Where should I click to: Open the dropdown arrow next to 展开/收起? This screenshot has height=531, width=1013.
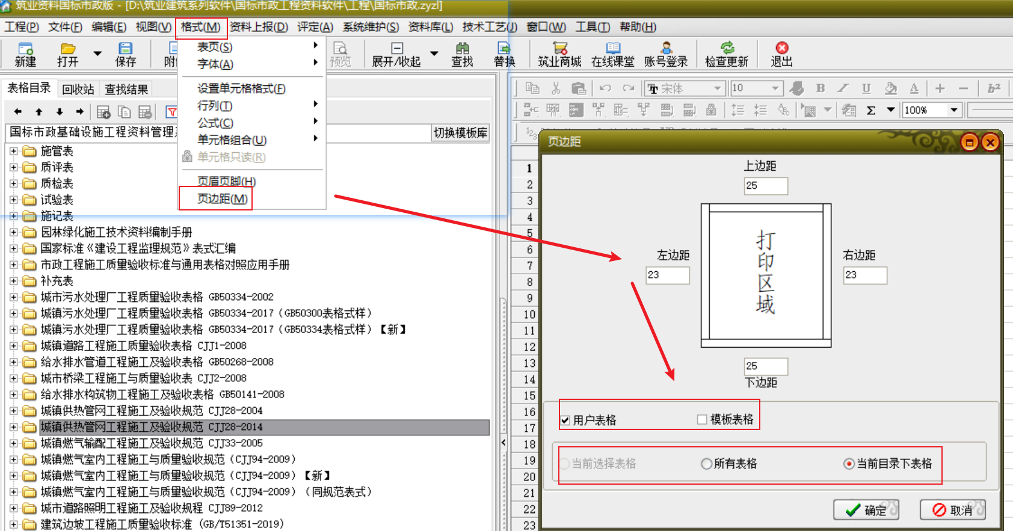434,54
